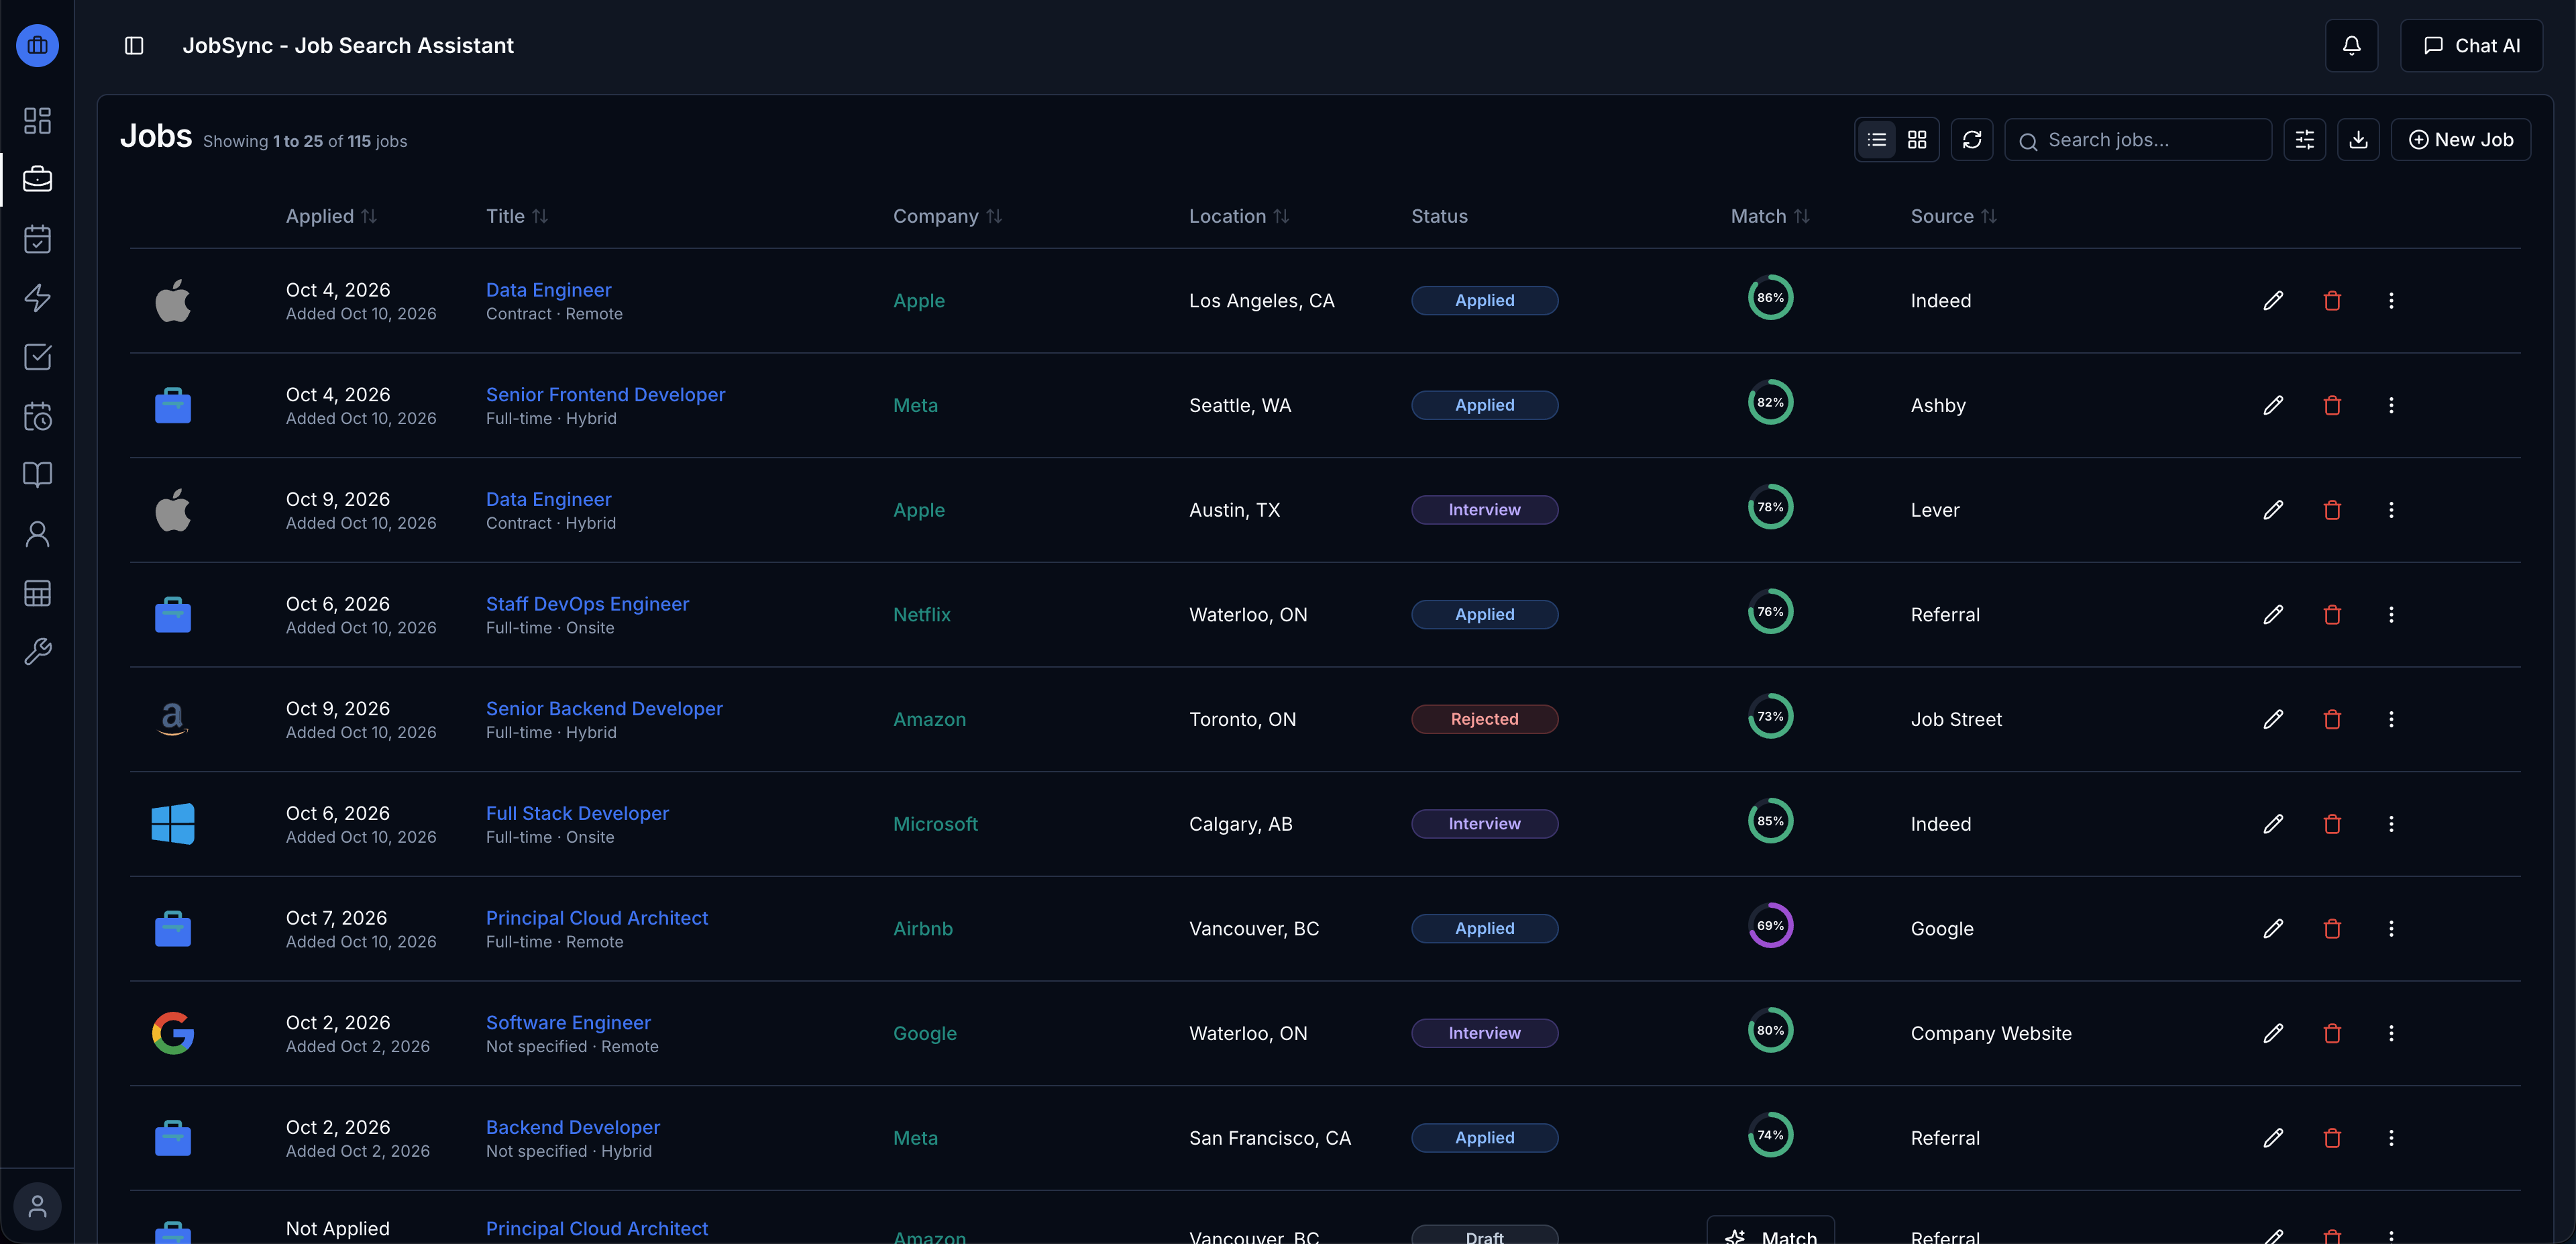Open book icon in sidebar
Screen dimensions: 2576x1244
pyautogui.click(x=37, y=475)
